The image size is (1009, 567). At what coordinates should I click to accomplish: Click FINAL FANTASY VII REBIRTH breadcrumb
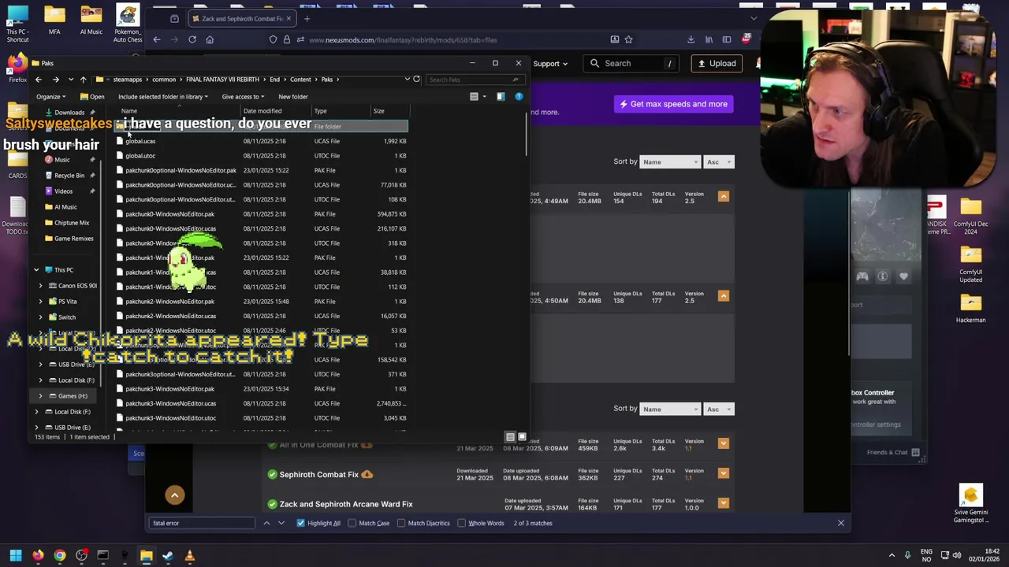click(x=222, y=80)
